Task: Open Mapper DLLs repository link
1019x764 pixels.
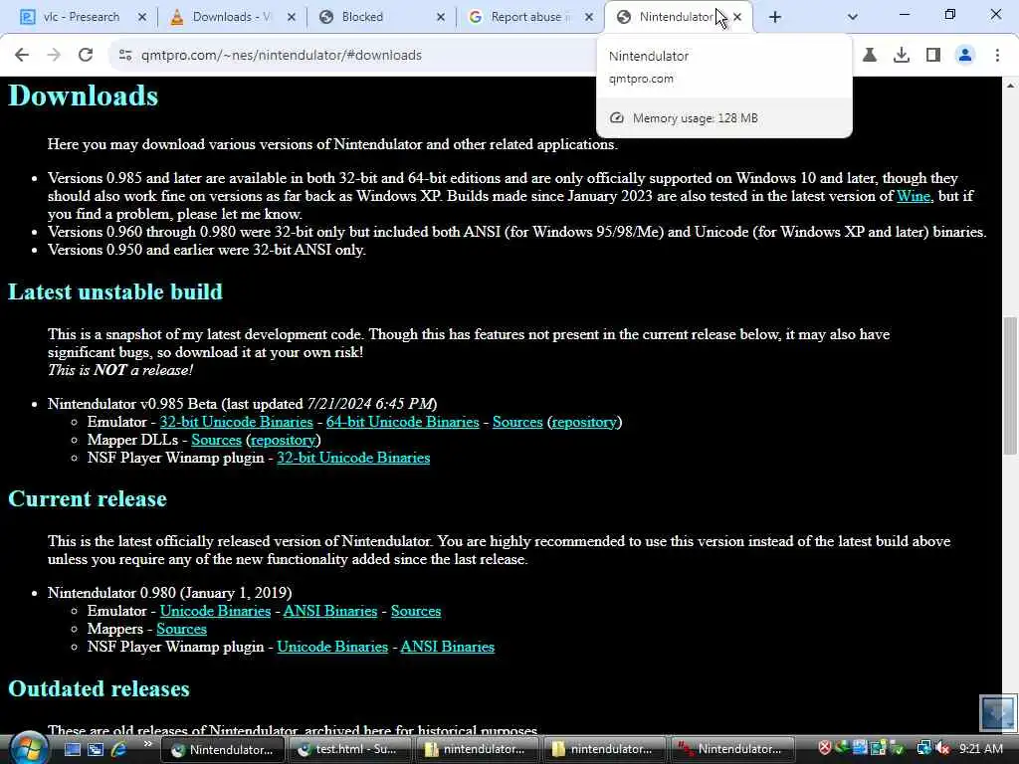Action: point(284,440)
